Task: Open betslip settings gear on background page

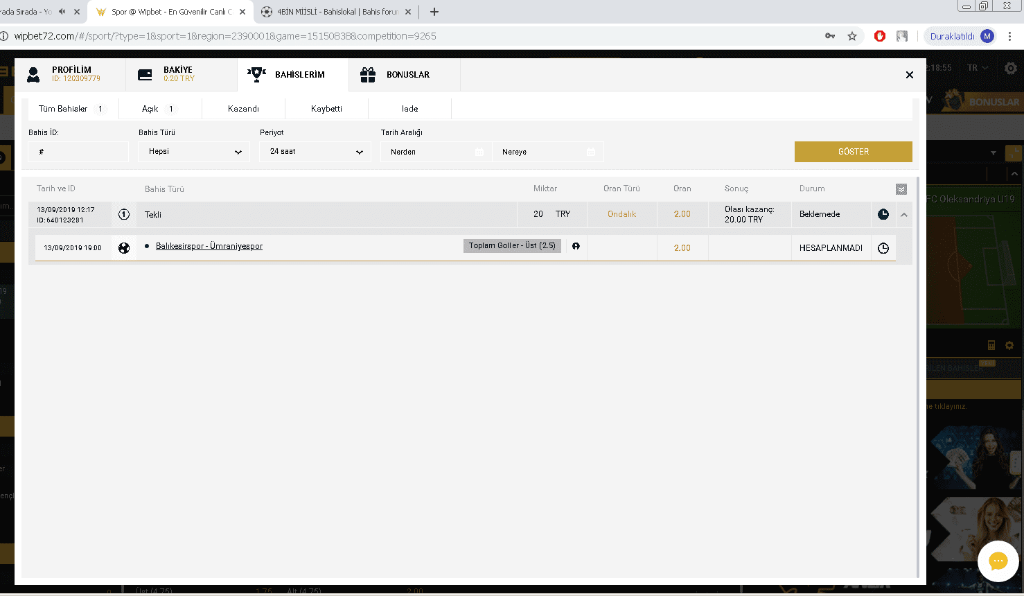Action: click(1009, 345)
